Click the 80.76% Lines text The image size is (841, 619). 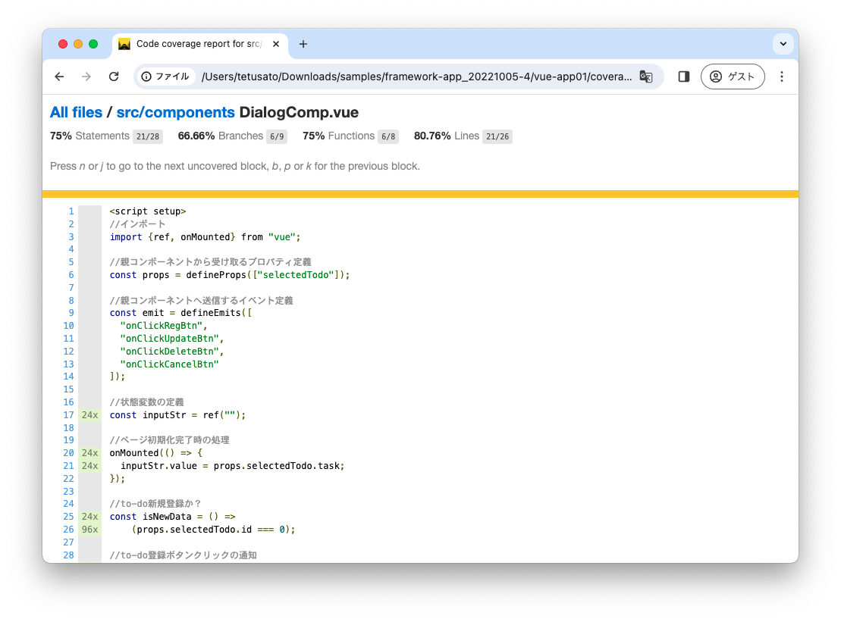point(446,136)
